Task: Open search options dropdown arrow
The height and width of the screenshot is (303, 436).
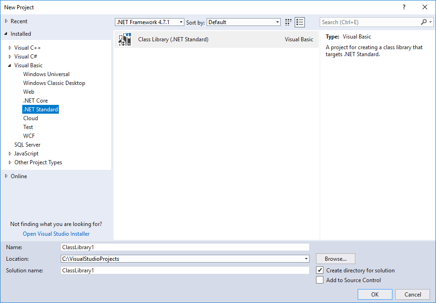Action: (430, 22)
